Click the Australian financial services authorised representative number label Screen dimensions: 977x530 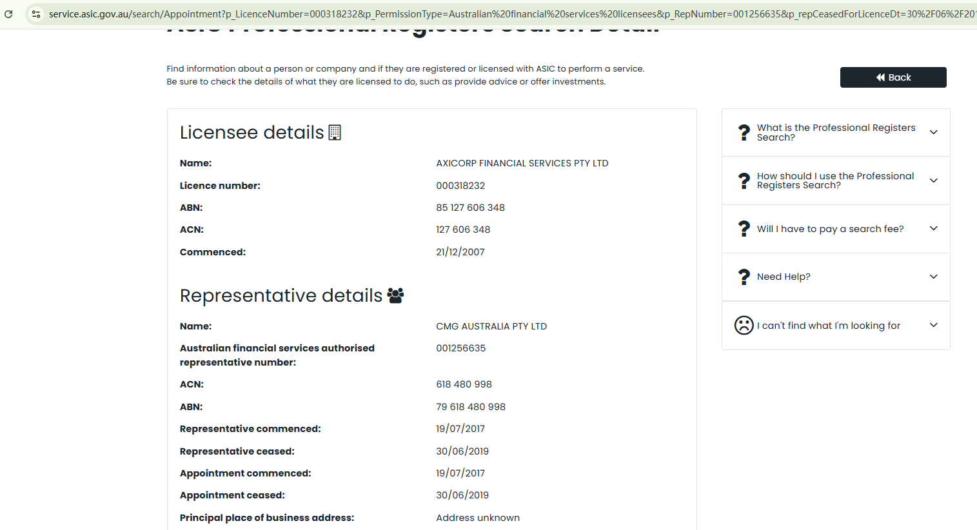tap(277, 355)
